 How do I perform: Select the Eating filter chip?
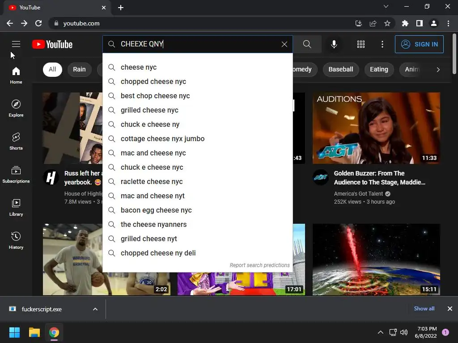point(379,69)
